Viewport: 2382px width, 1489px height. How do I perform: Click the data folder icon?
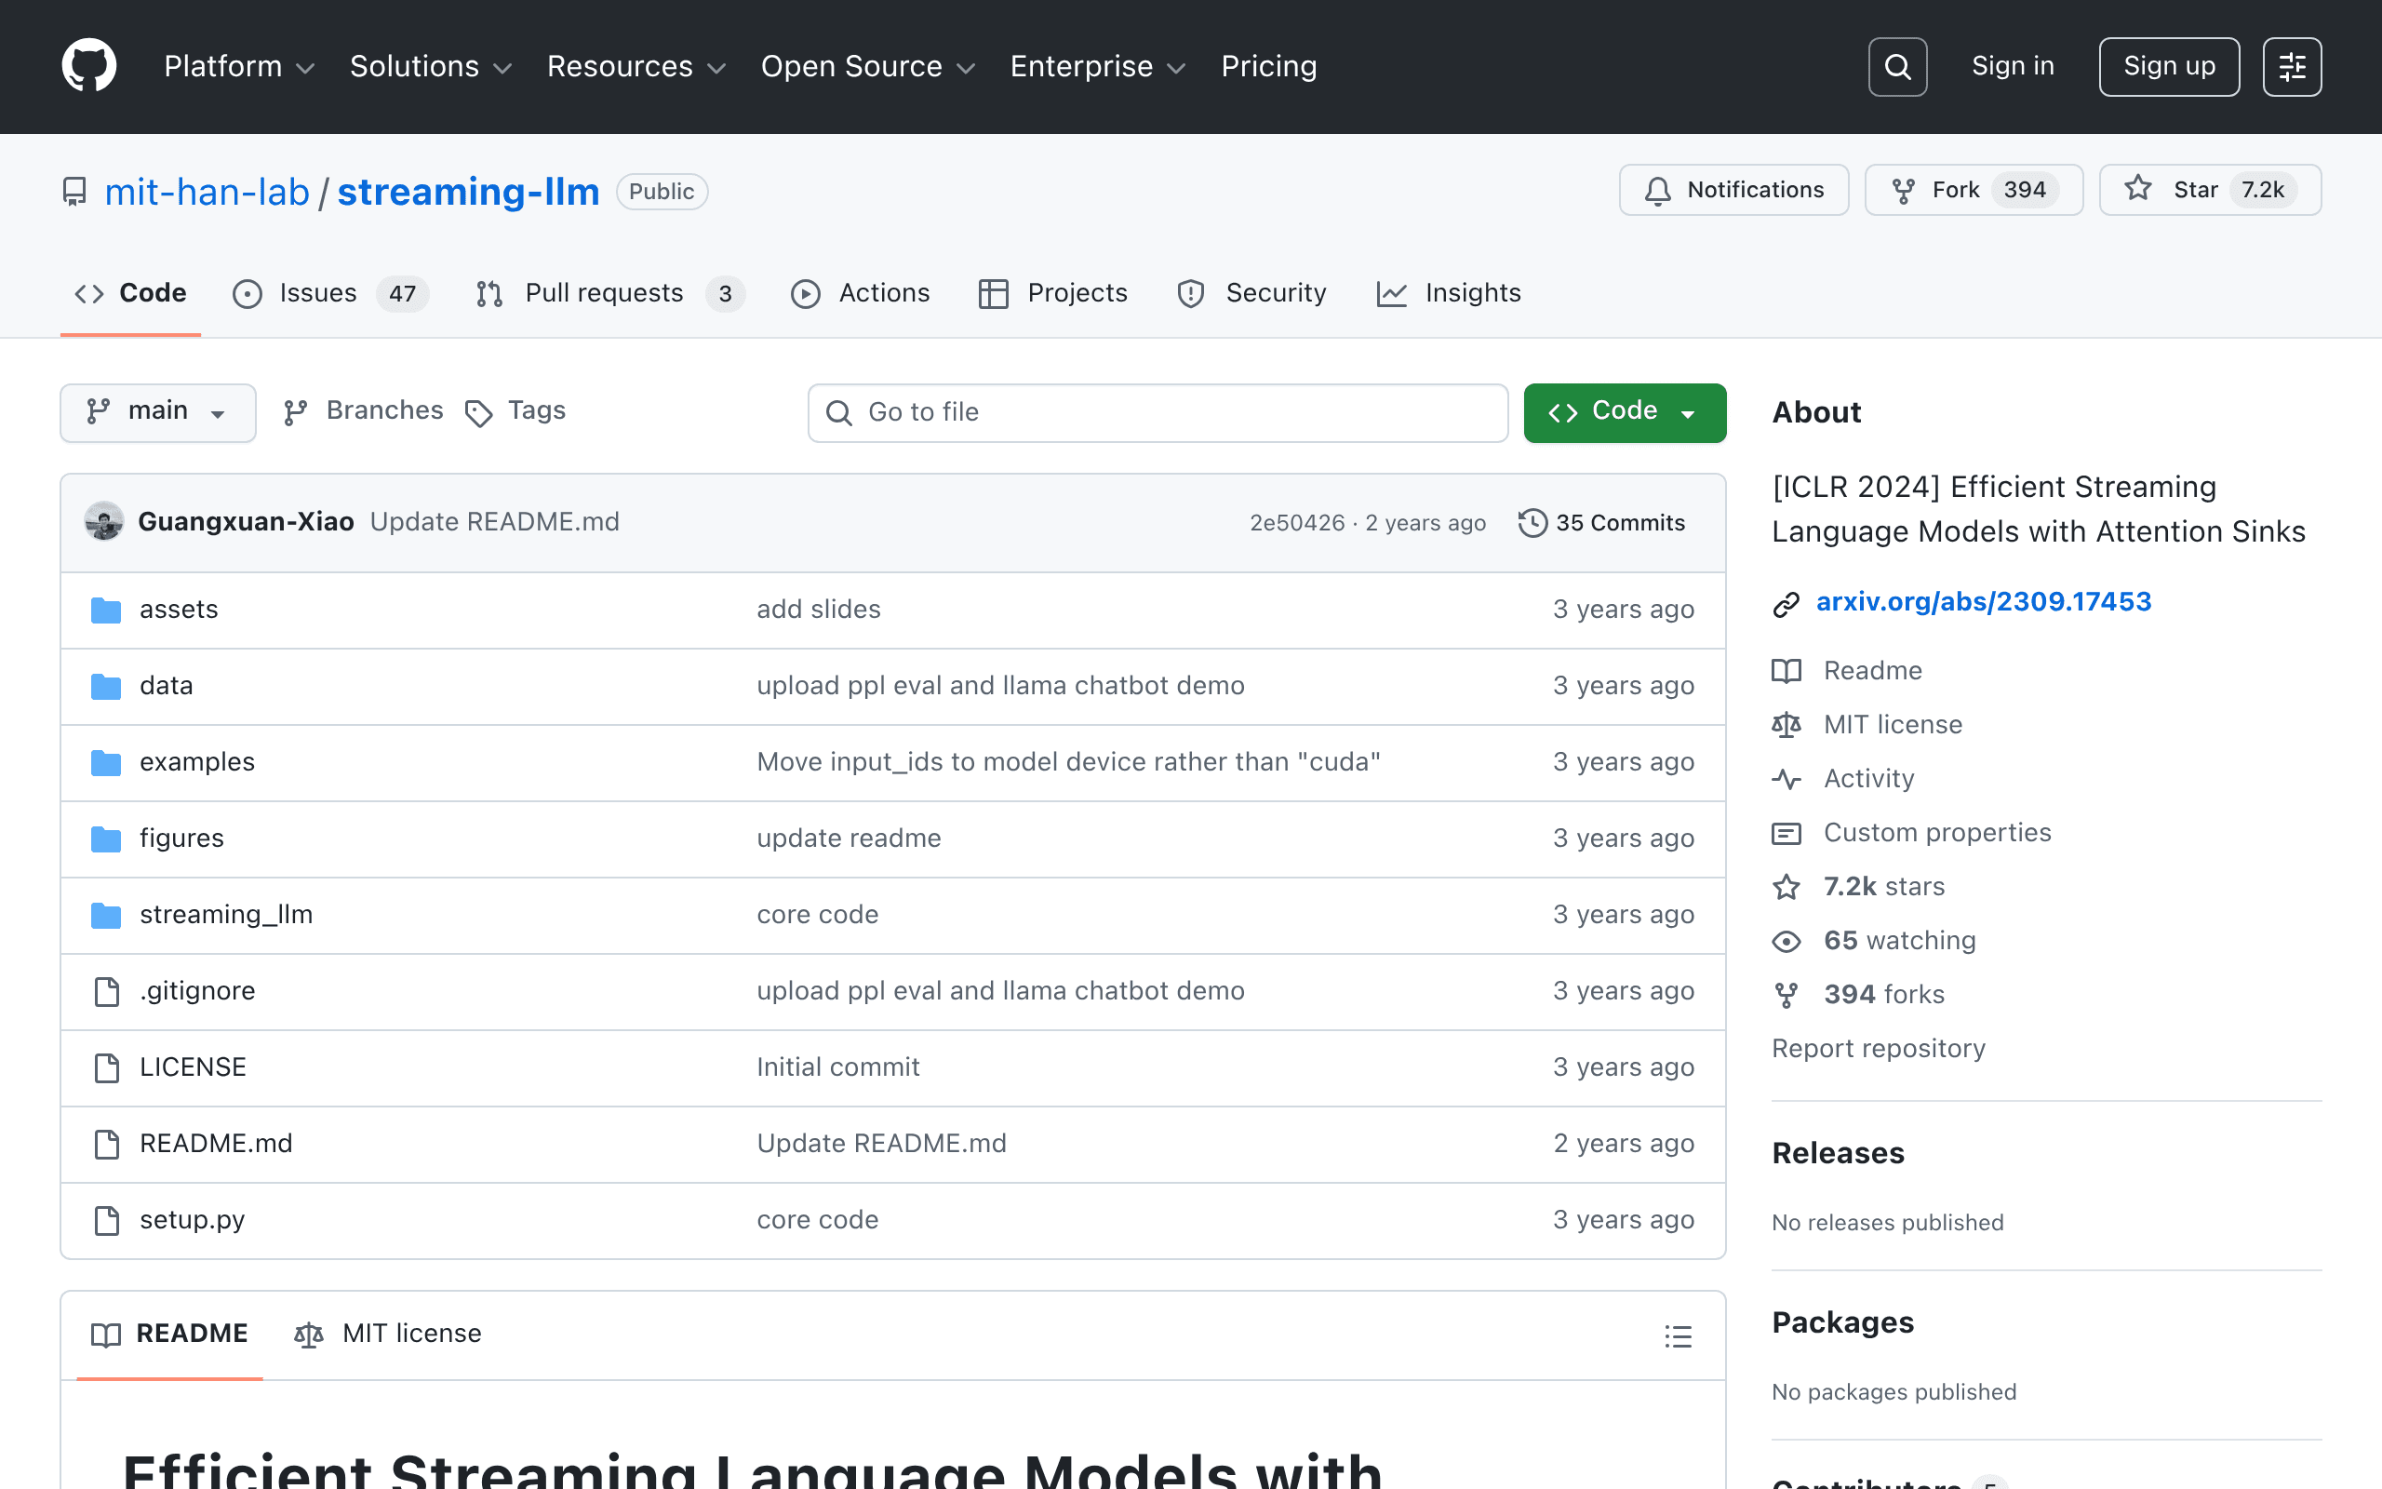(x=106, y=687)
